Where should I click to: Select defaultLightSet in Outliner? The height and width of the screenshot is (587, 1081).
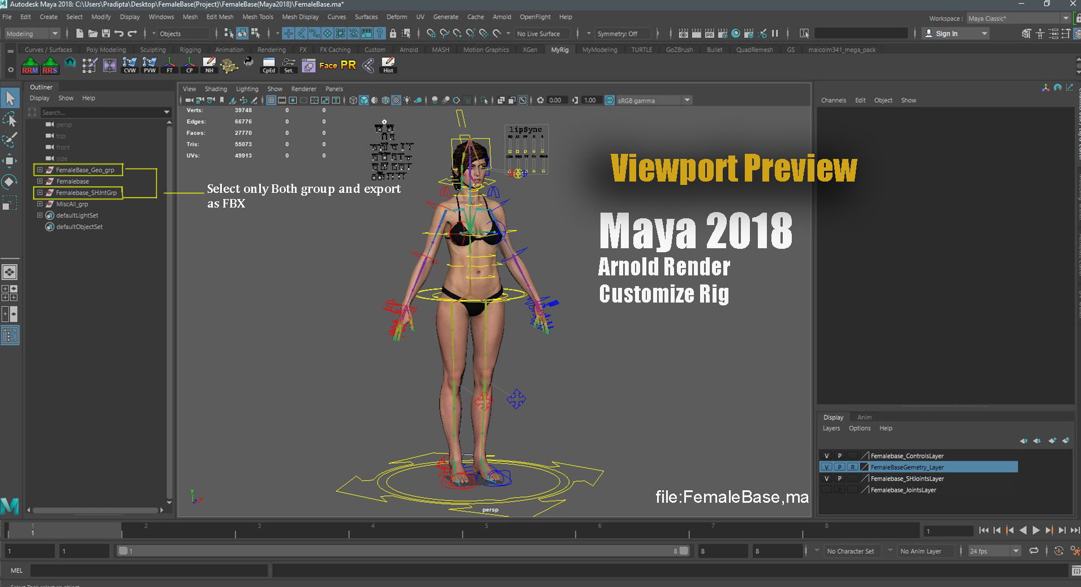[77, 215]
